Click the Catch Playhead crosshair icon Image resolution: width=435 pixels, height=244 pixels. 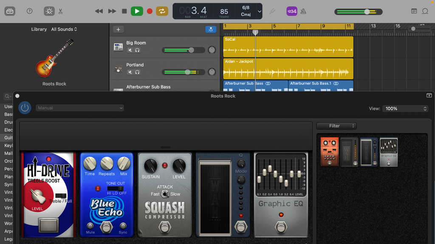coord(211,30)
